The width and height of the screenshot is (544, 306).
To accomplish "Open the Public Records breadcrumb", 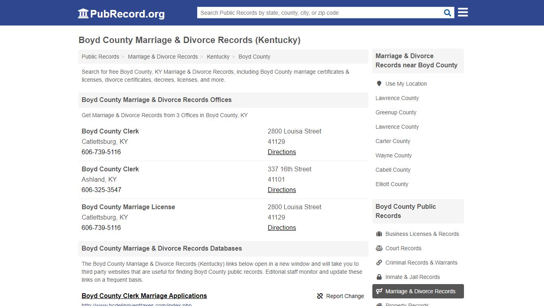I will click(100, 57).
